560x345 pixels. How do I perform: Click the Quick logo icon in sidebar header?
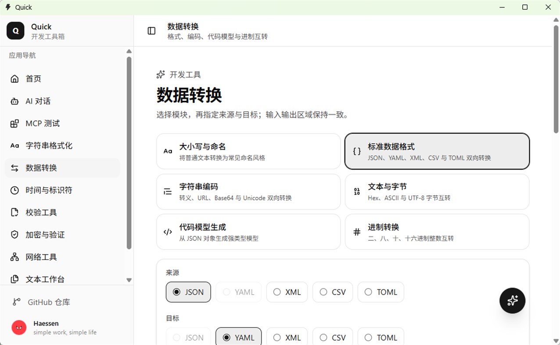pyautogui.click(x=15, y=31)
